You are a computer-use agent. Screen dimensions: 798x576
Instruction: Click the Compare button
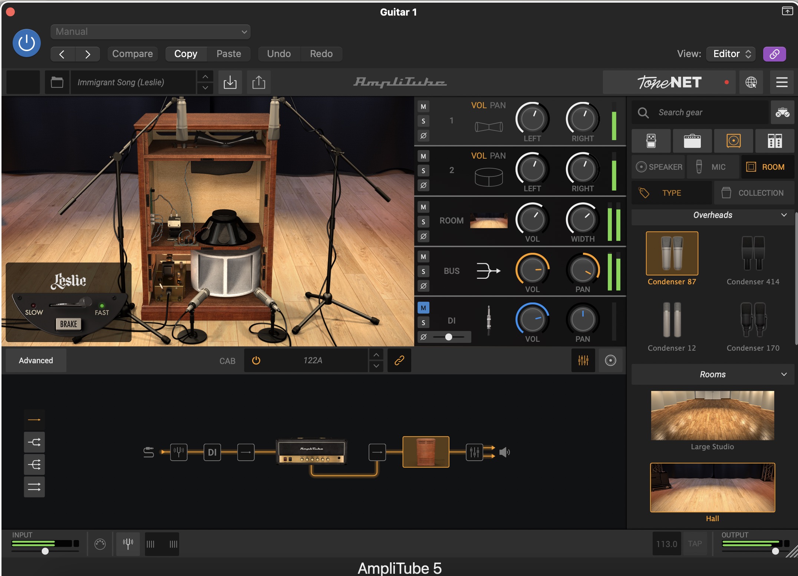[x=132, y=54]
